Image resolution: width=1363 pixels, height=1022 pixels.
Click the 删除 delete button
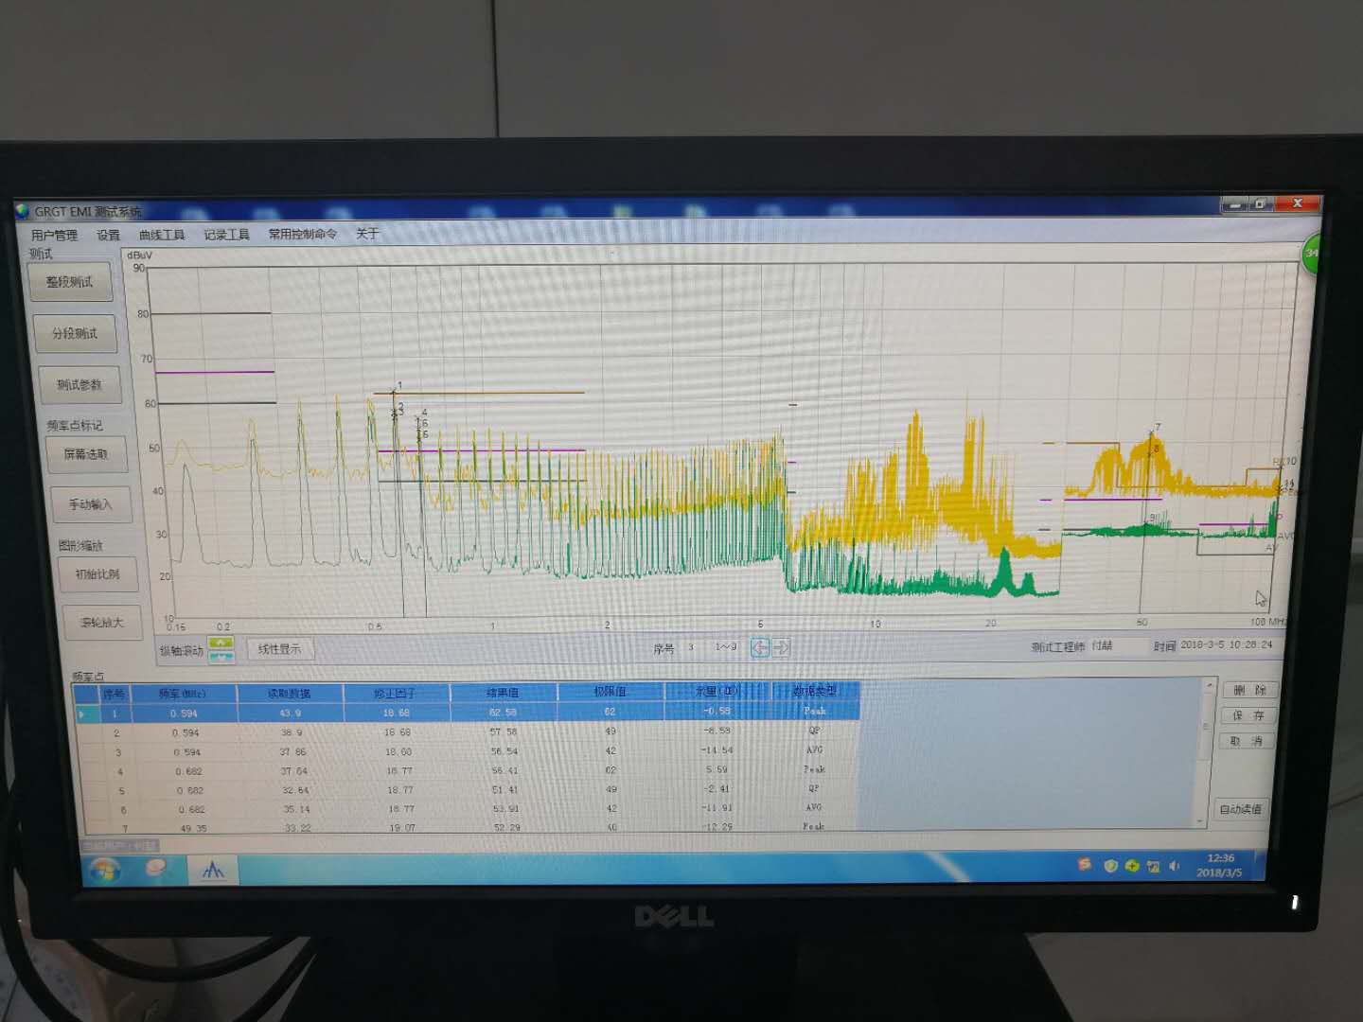tap(1248, 691)
